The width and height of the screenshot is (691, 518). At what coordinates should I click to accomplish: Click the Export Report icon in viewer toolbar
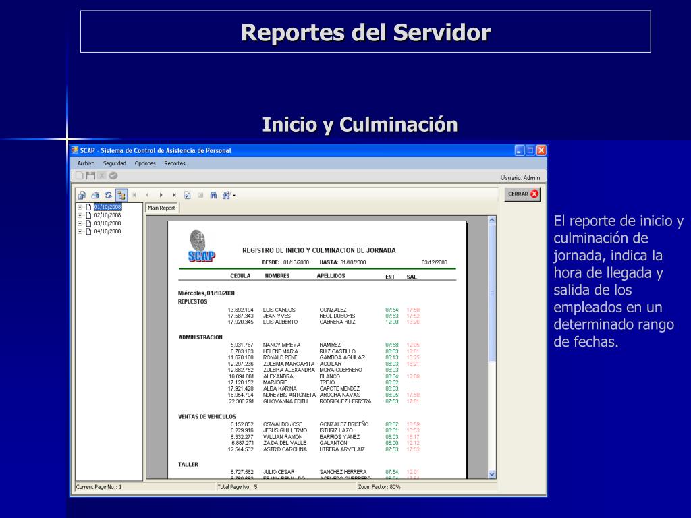[82, 195]
